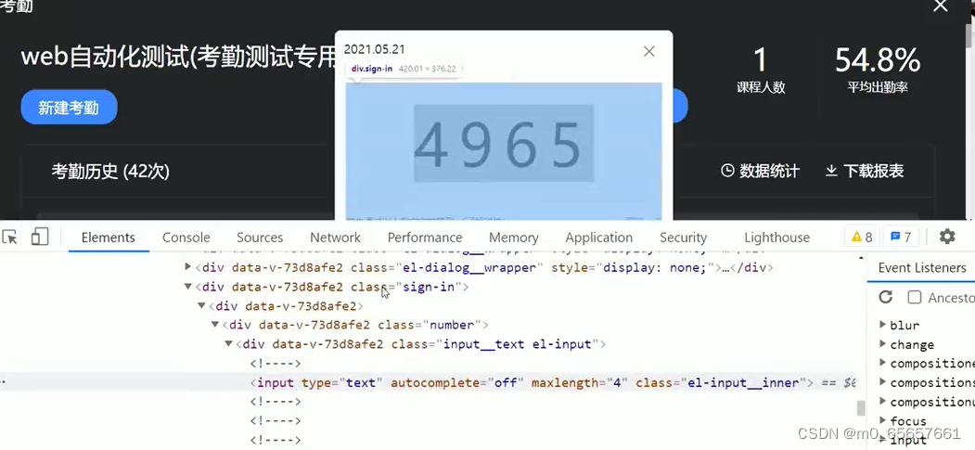Open the 数据统计 clock icon link
Viewport: 975px width, 450px height.
(760, 171)
